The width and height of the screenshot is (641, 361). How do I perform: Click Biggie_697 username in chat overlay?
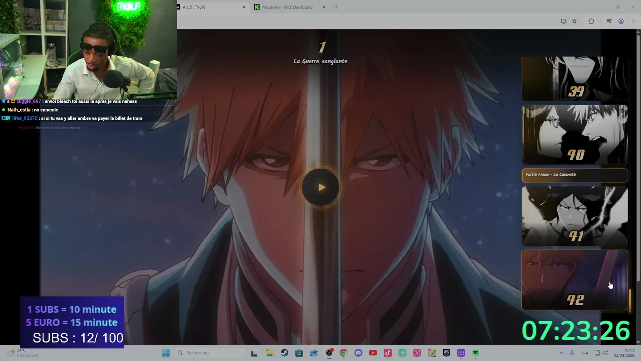click(29, 101)
